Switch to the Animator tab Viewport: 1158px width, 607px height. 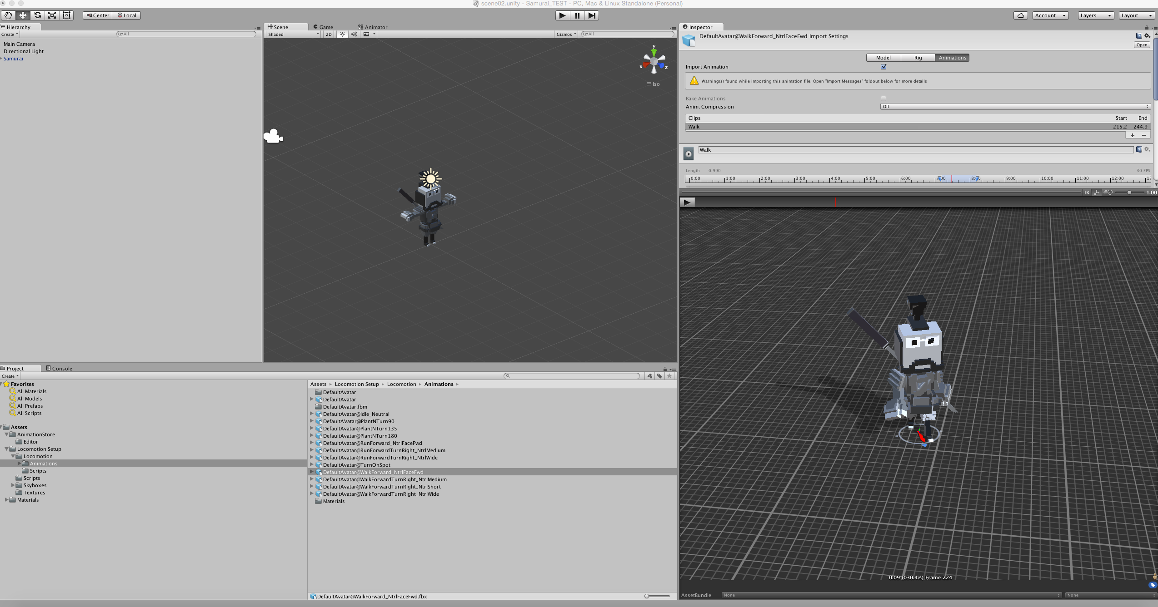point(373,27)
